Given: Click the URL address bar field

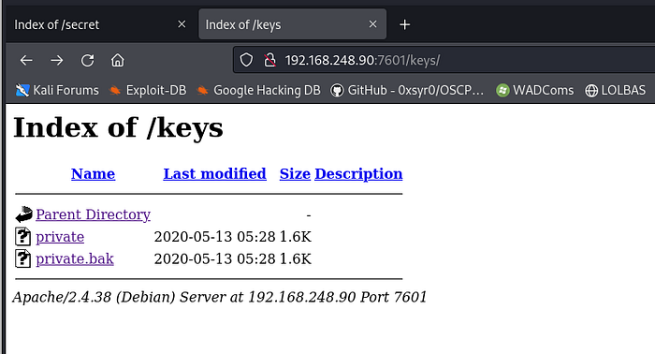Looking at the screenshot, I should click(444, 60).
